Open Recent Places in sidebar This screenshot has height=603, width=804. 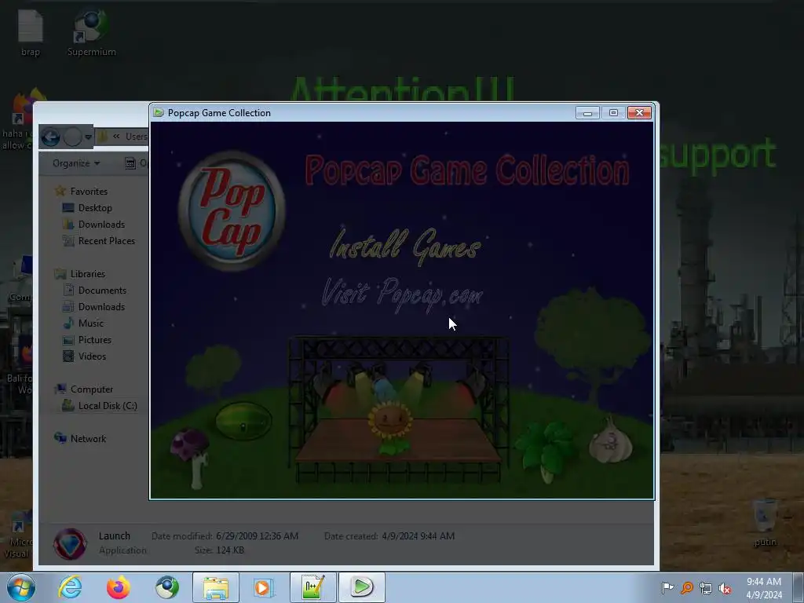coord(98,240)
